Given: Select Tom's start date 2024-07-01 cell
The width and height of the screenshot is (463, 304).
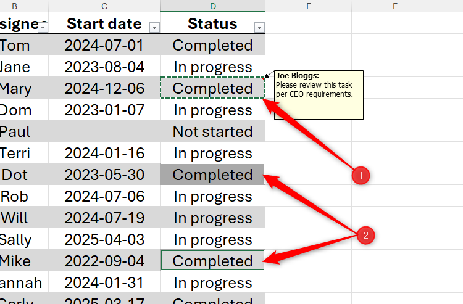Looking at the screenshot, I should 104,45.
